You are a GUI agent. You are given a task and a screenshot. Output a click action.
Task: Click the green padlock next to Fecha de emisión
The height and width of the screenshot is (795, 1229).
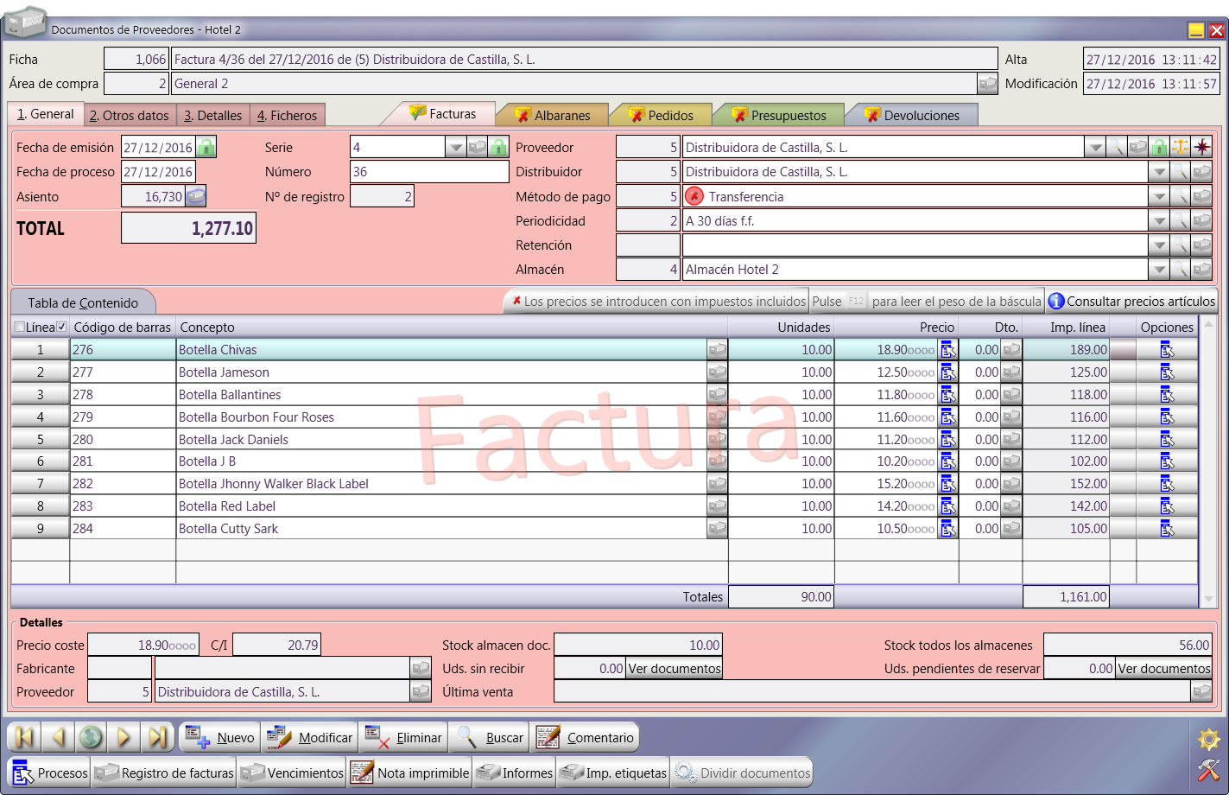point(206,148)
